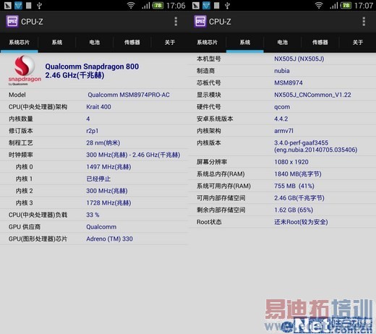
Task: Open 关于 tab in left screen
Action: point(170,43)
